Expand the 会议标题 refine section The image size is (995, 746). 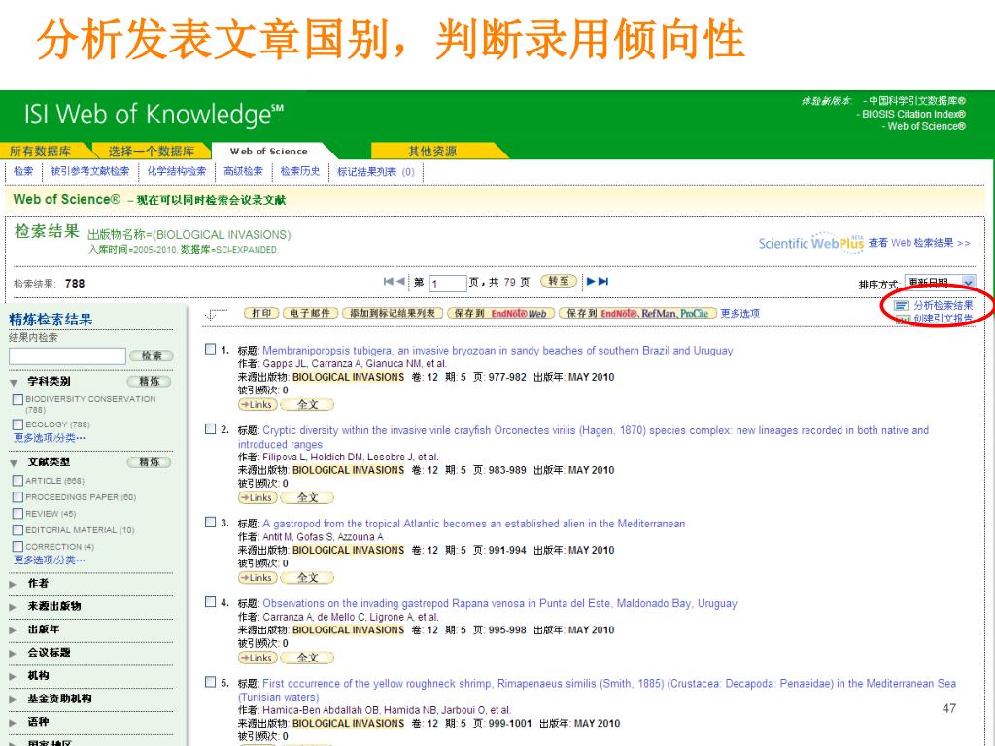point(14,653)
